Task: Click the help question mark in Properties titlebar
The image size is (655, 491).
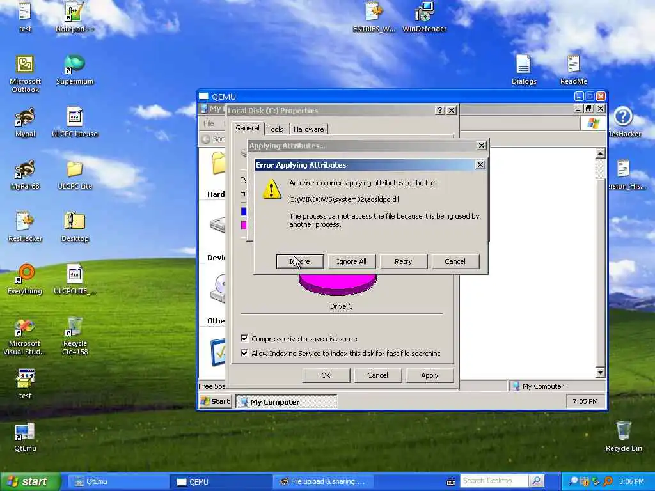Action: pos(440,110)
